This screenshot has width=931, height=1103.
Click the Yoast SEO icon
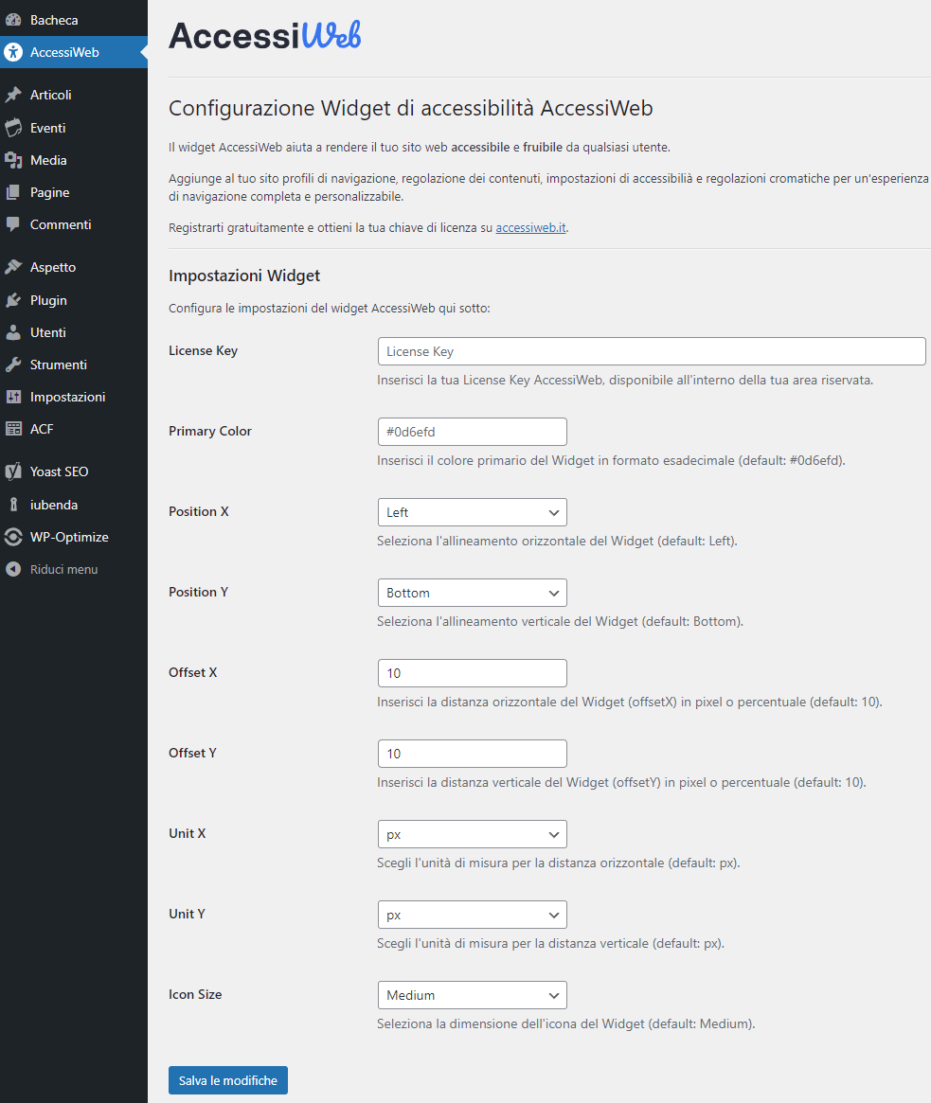[13, 471]
